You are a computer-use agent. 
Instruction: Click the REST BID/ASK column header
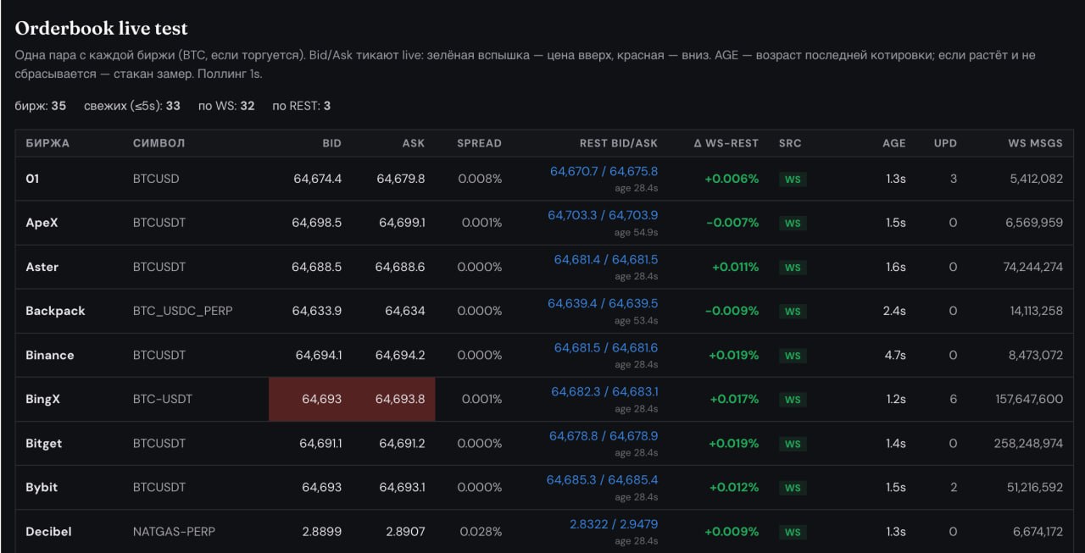coord(619,143)
